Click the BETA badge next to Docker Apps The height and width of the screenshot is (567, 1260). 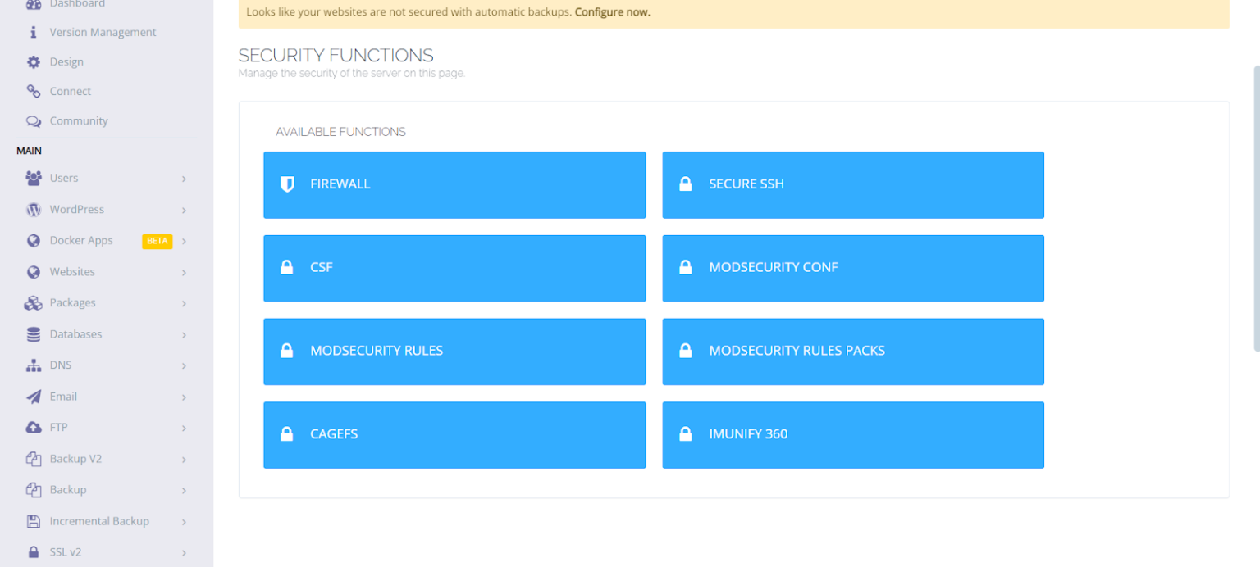tap(157, 240)
